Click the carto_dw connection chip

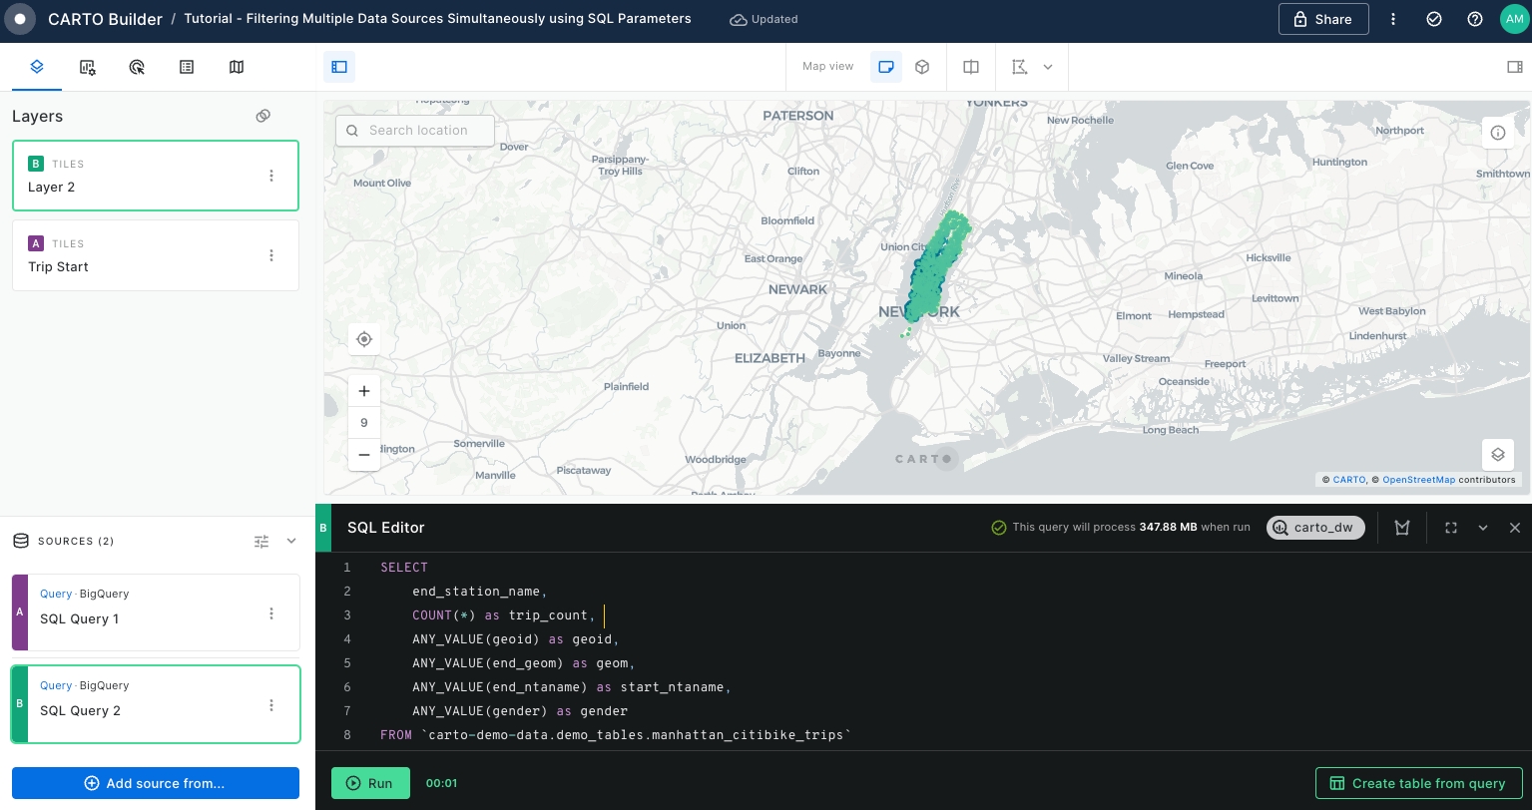point(1315,528)
